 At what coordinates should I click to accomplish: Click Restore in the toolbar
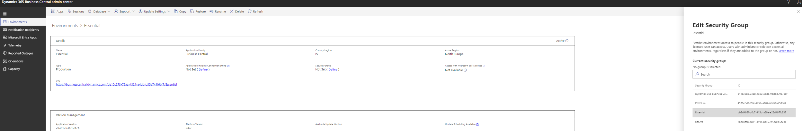(198, 12)
